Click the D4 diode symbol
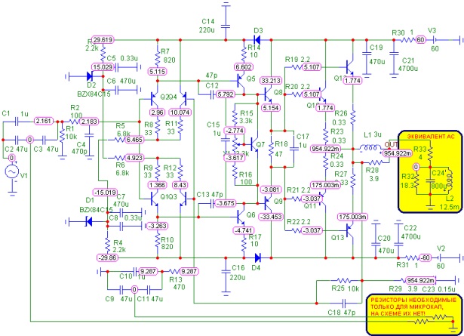Viewport: 464px width, 336px height. click(x=257, y=257)
